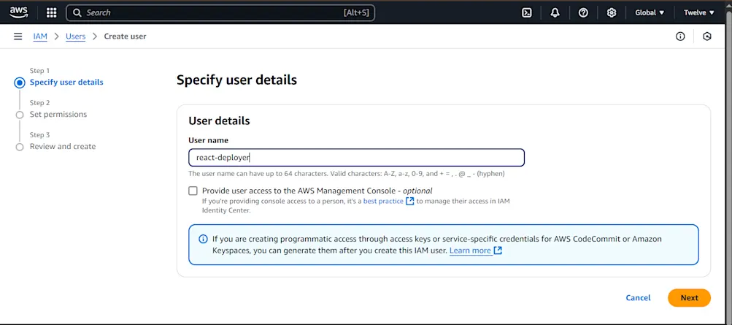This screenshot has width=732, height=325.
Task: Click the [Alt+S] shortcut hint
Action: tap(356, 12)
